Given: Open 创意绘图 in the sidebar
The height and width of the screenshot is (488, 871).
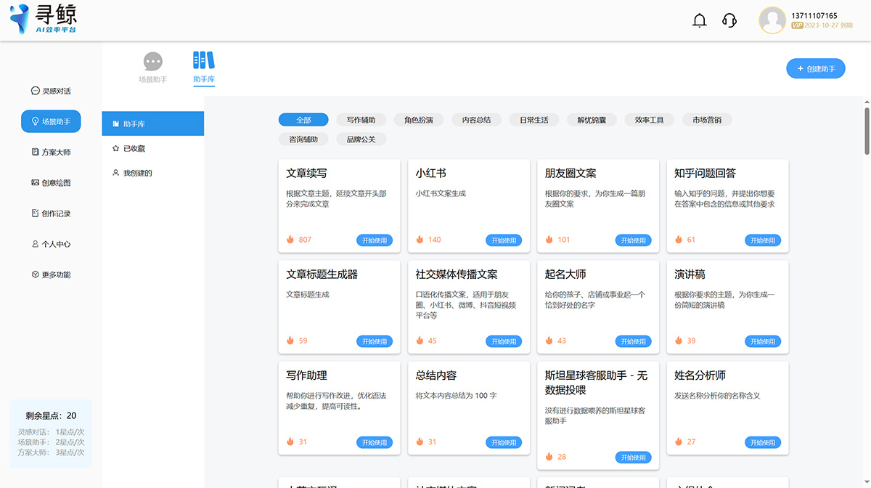Looking at the screenshot, I should tap(51, 182).
